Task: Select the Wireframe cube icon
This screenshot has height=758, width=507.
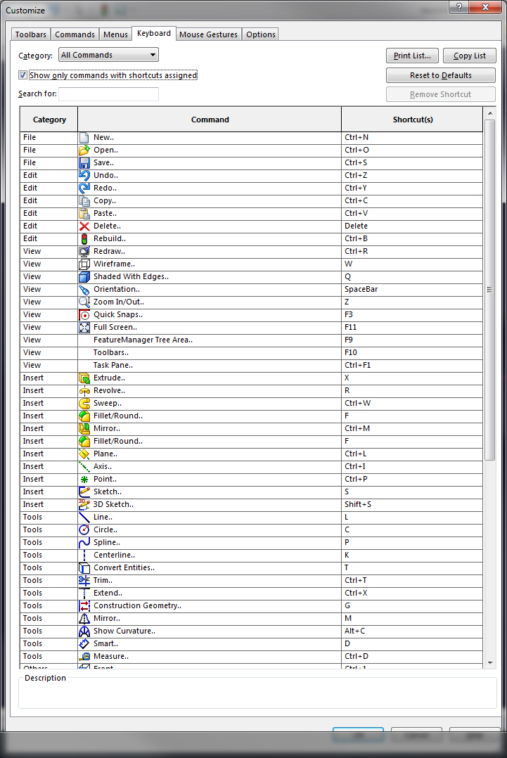Action: (84, 264)
